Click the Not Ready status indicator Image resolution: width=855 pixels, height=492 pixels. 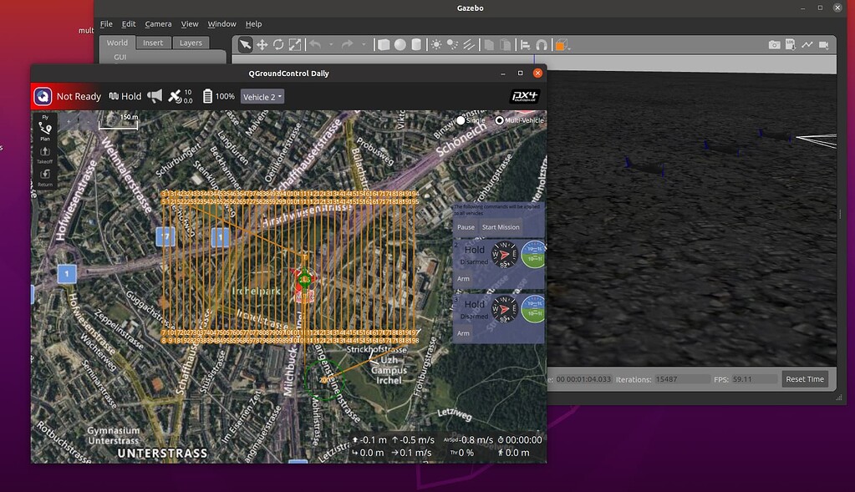[x=78, y=96]
